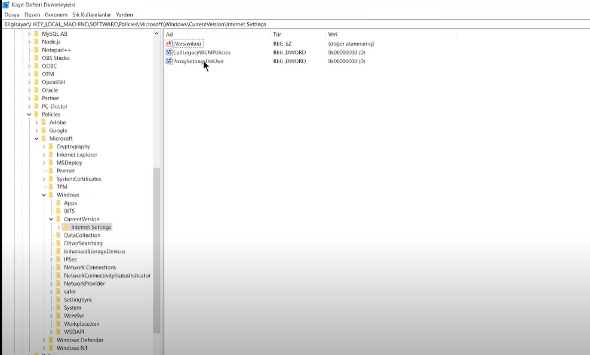
Task: Click the ProxySettingsPerUser DWORD value icon
Action: click(169, 61)
